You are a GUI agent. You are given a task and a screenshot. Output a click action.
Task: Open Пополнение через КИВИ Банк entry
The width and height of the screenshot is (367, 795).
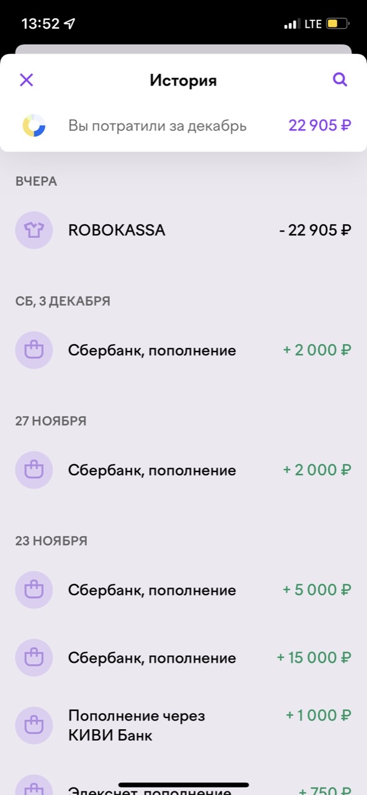pos(183,725)
